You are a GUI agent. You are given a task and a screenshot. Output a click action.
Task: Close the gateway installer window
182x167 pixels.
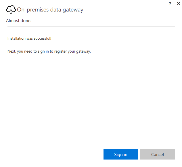[178, 3]
